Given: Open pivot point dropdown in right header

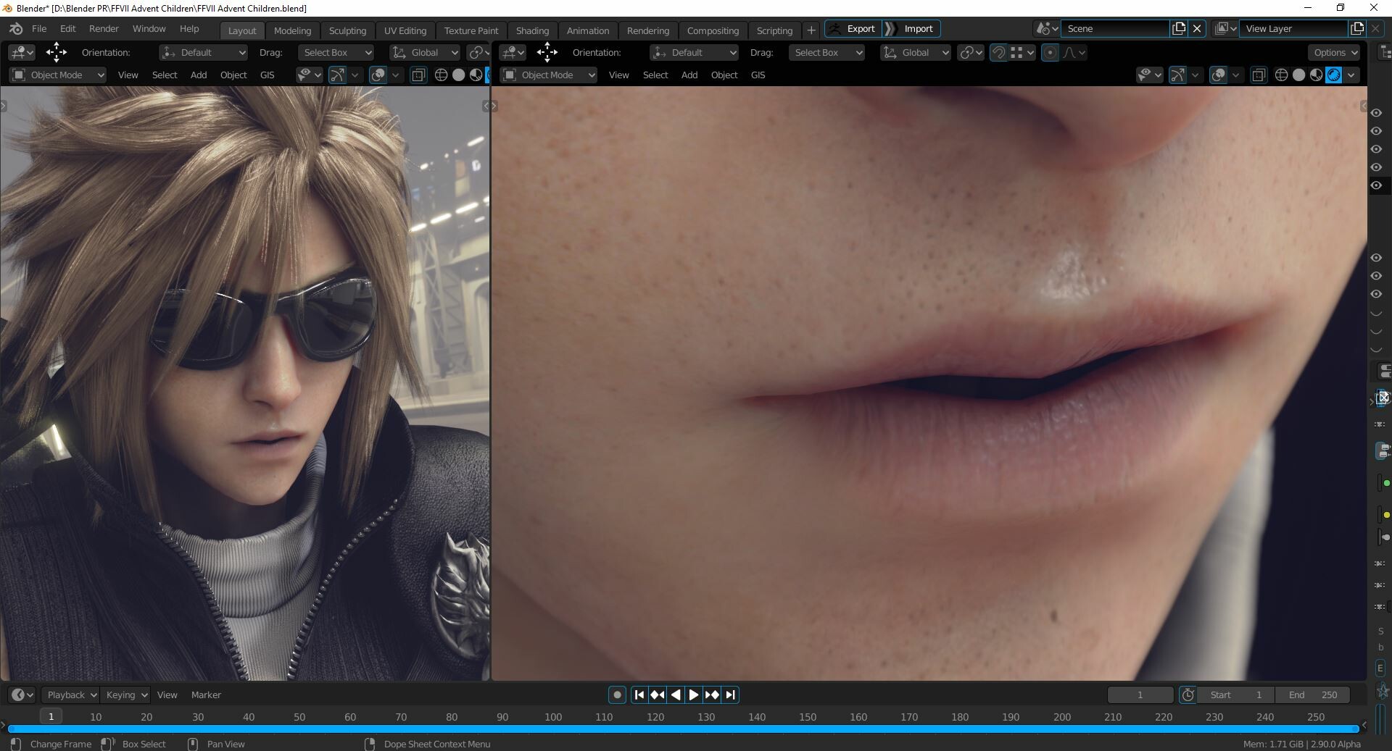Looking at the screenshot, I should click(x=971, y=52).
